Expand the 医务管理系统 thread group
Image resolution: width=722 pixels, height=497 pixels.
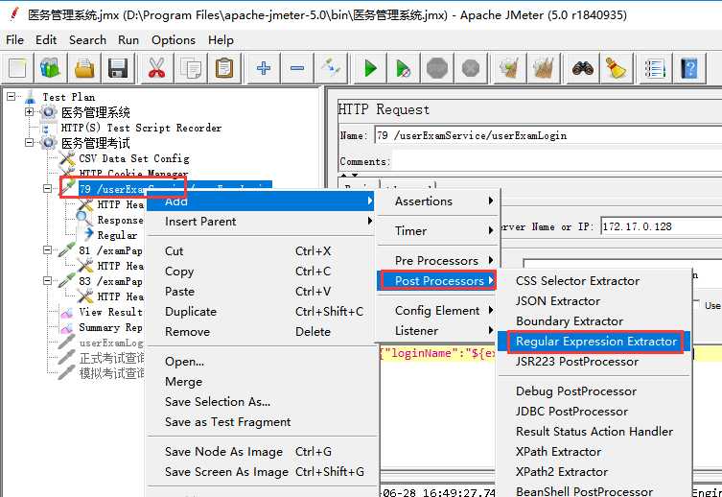pos(29,111)
